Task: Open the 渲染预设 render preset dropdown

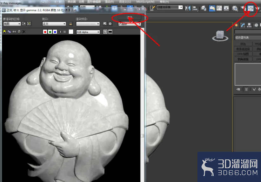Action: click(88, 24)
